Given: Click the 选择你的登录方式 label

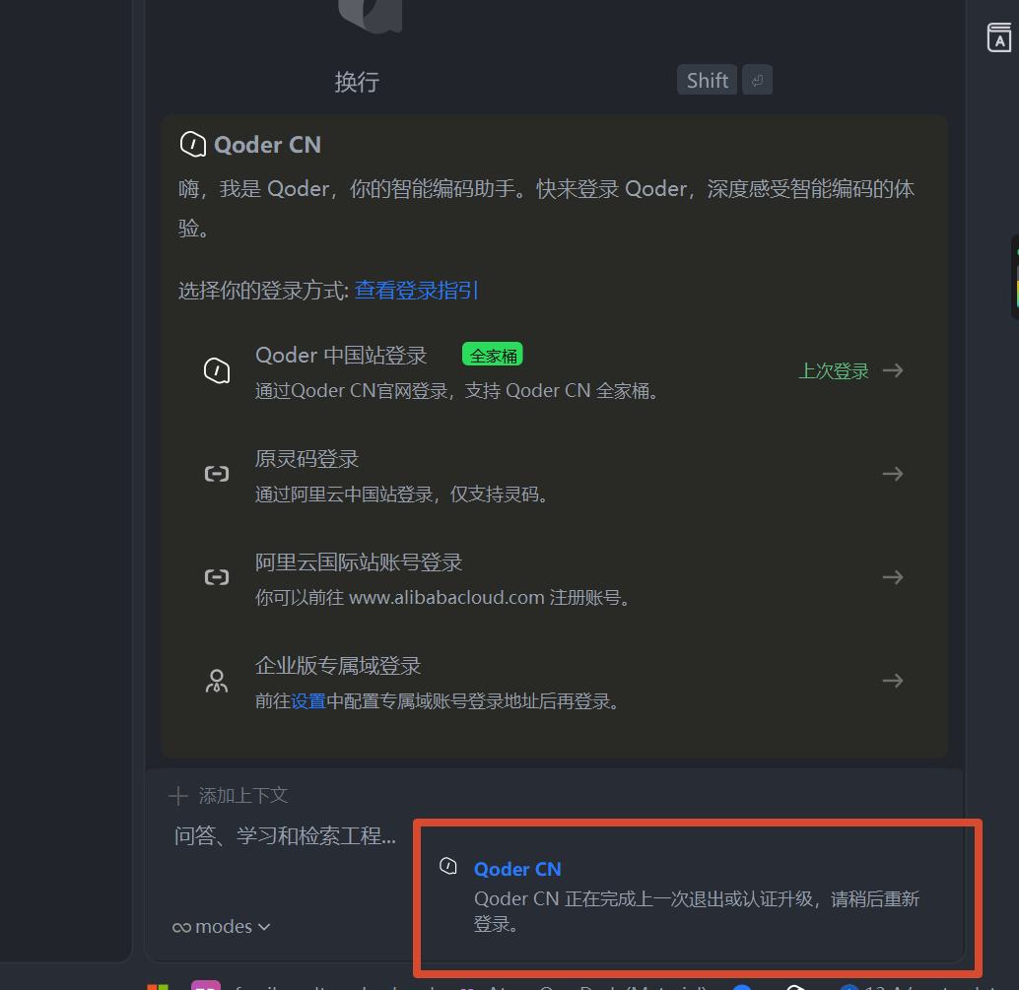Looking at the screenshot, I should point(264,291).
